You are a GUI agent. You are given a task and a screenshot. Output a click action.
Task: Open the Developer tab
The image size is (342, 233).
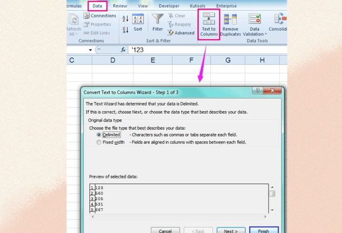pos(169,6)
